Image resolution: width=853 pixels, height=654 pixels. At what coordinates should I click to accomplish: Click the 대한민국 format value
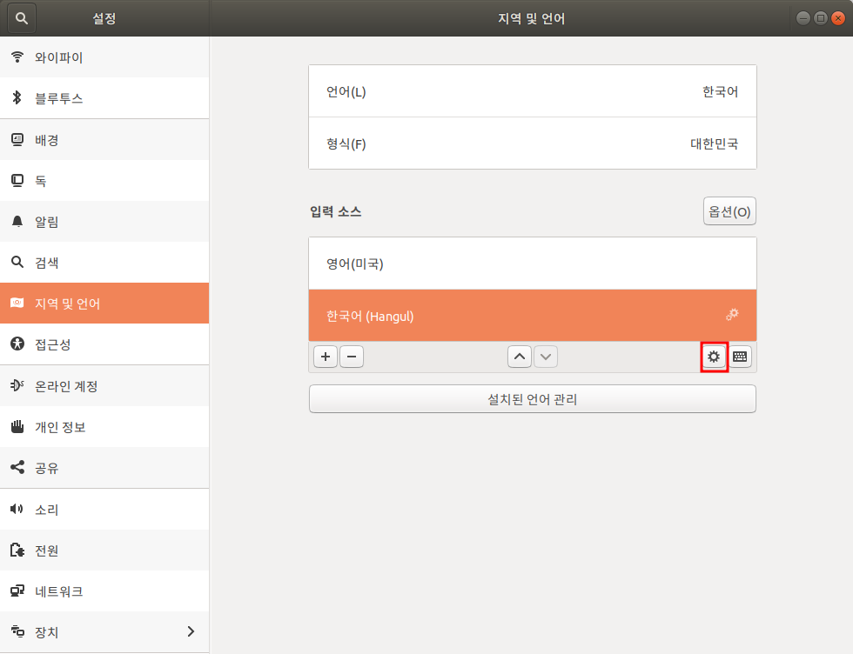coord(715,143)
